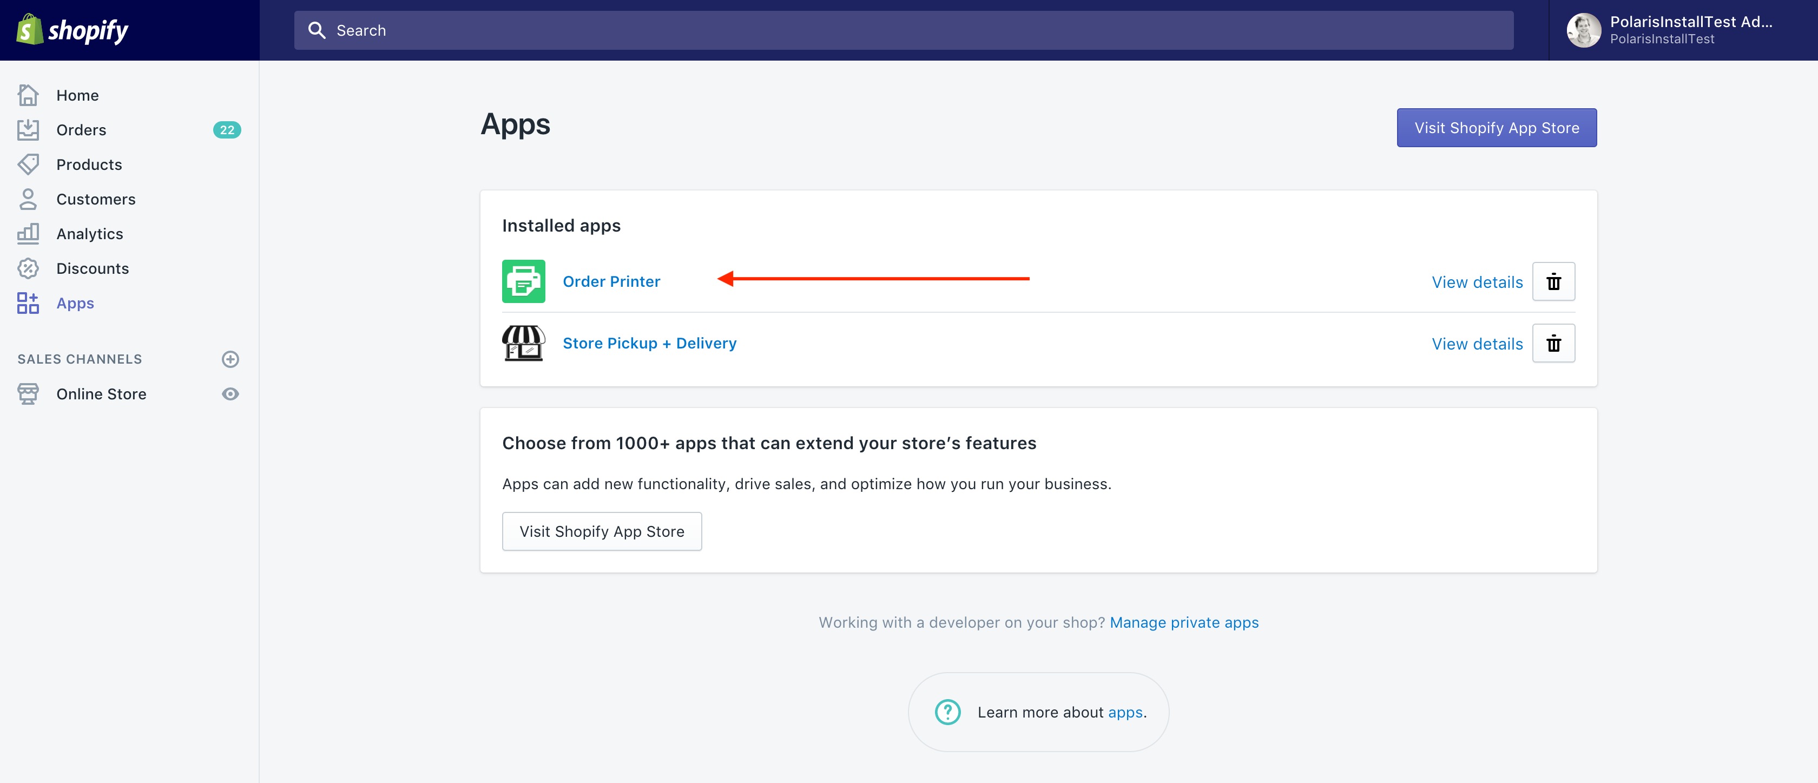
Task: Click the Order Printer app icon
Action: [x=523, y=281]
